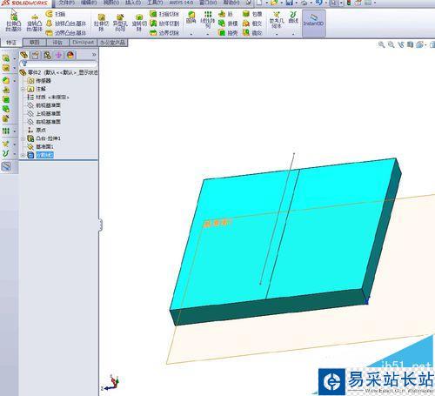435x396 pixels.
Task: Open the DimXpertManager tab
Action: click(59, 55)
